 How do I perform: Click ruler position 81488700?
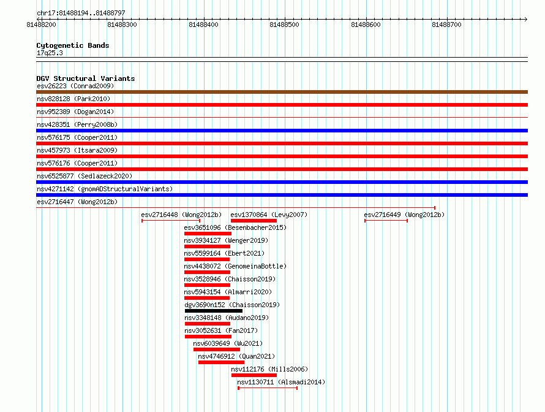(x=446, y=25)
